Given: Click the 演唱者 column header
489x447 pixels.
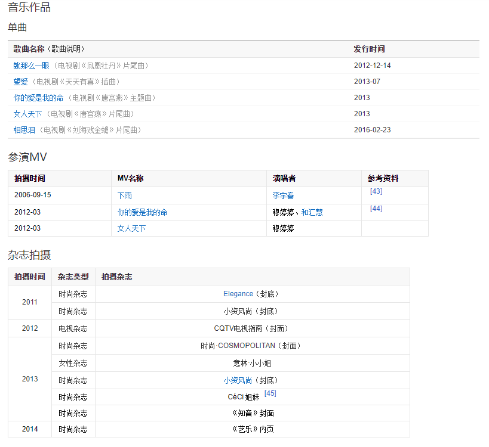Looking at the screenshot, I should (284, 178).
